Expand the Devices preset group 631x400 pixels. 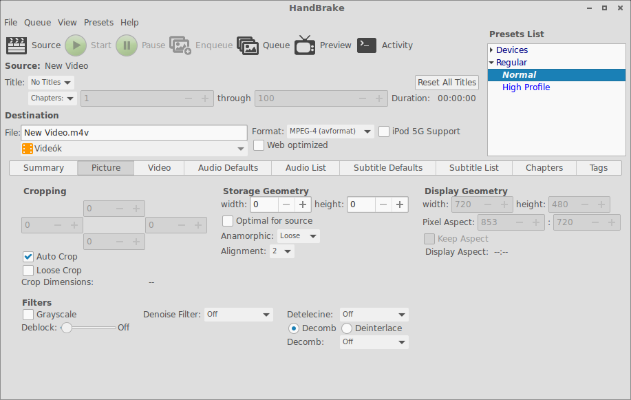[x=491, y=50]
